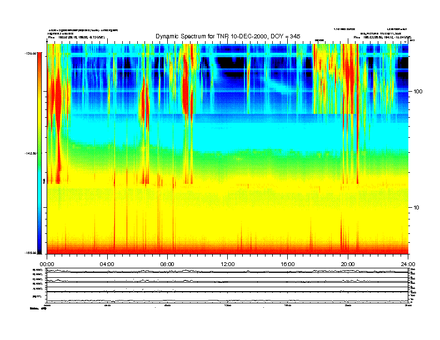Click the 16:00 time axis label
Viewport: 440px width, 340px height.
tap(288, 264)
